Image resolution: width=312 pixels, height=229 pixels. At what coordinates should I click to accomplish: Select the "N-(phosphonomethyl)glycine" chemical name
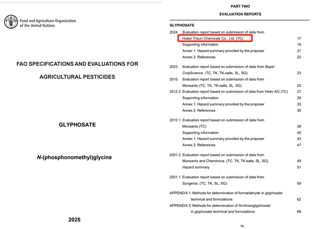(74, 157)
